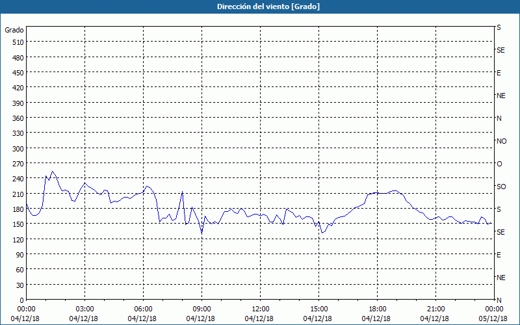The width and height of the screenshot is (520, 325).
Task: Click the NO compass label on right axis
Action: [x=501, y=141]
